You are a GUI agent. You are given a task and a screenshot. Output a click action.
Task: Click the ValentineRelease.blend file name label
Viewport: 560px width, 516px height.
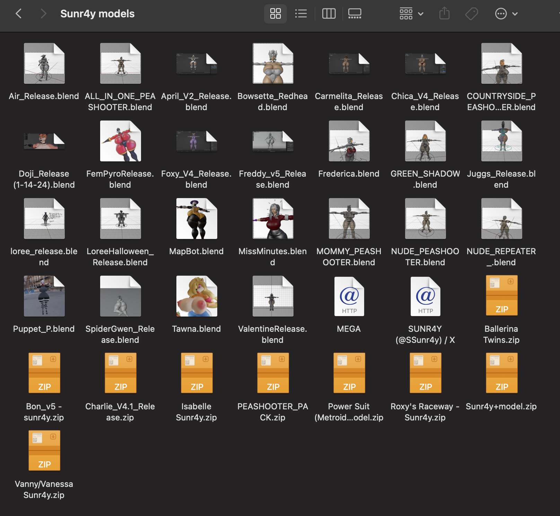(x=273, y=334)
